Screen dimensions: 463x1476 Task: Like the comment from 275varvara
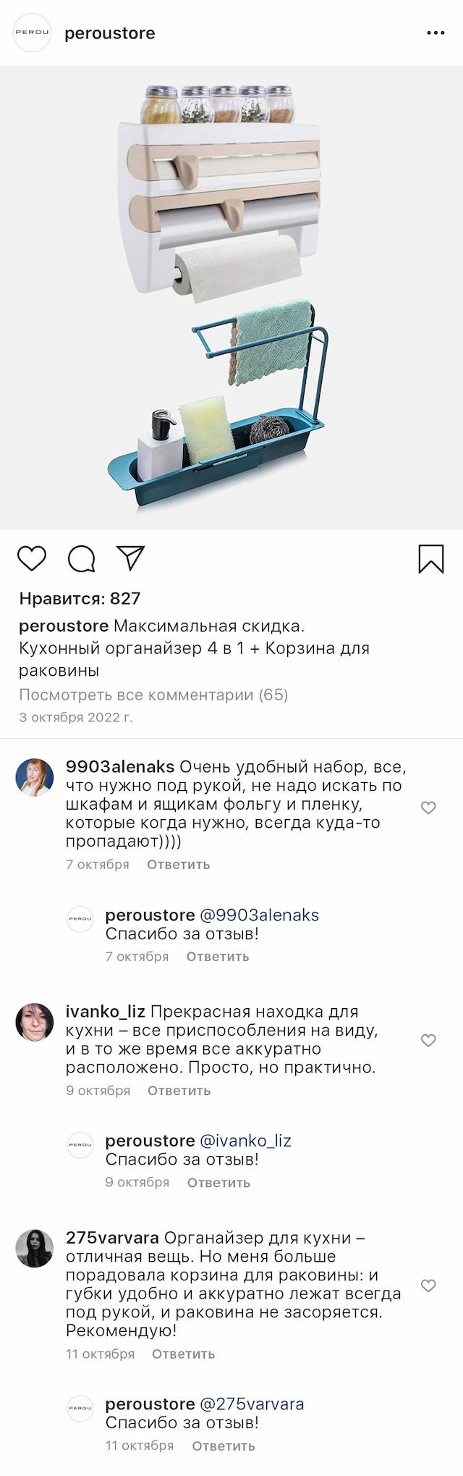click(x=428, y=1286)
